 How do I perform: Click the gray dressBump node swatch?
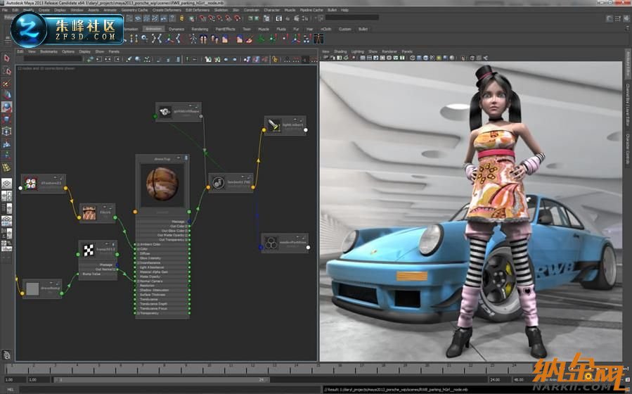[32, 288]
